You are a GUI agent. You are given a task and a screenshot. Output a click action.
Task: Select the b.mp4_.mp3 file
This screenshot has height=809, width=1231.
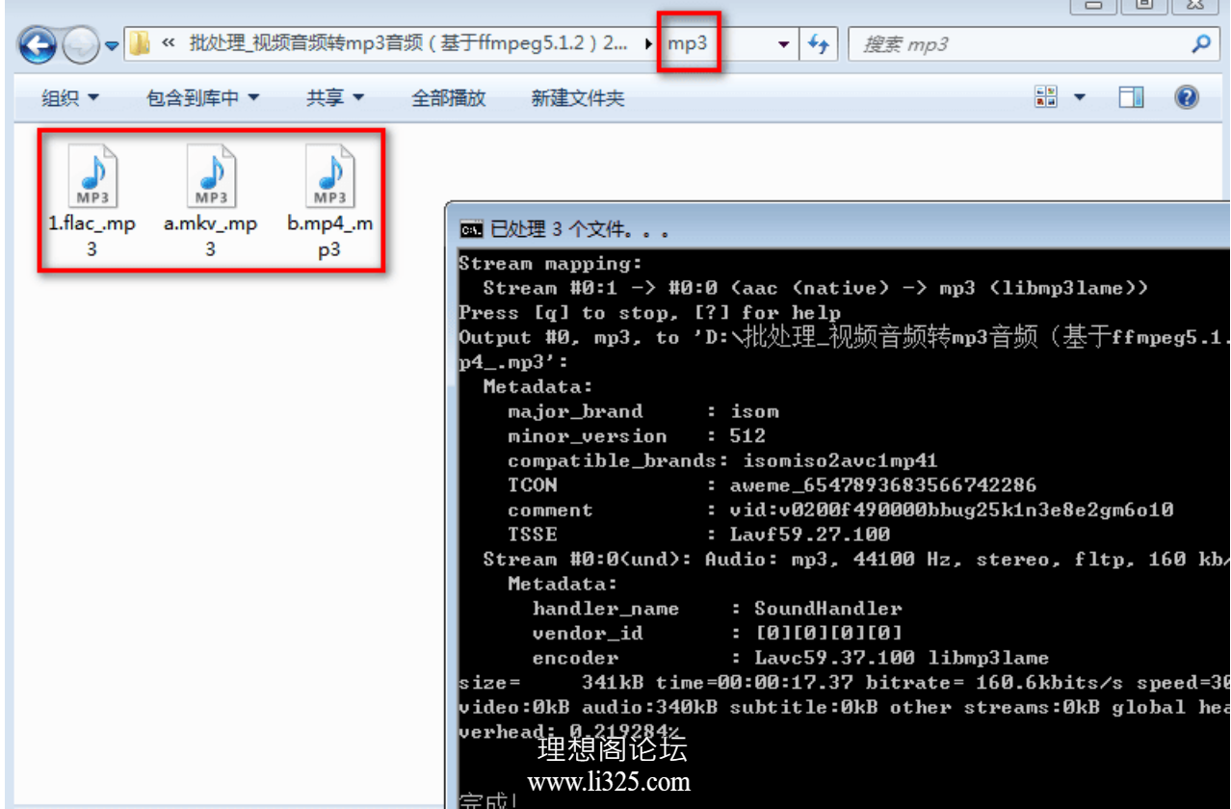(x=329, y=200)
